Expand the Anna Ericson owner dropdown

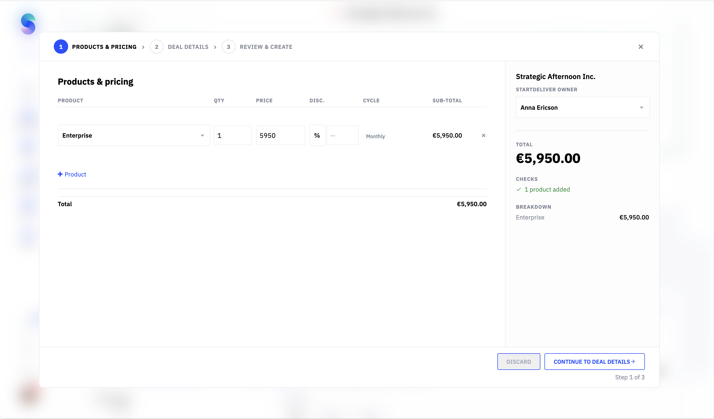(583, 107)
